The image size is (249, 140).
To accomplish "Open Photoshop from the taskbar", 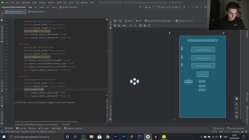I will (124, 136).
